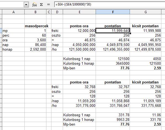Screen dimensions: 165x130
Task: Select the cell containing 4,049,878,500
Action: pyautogui.click(x=113, y=45)
